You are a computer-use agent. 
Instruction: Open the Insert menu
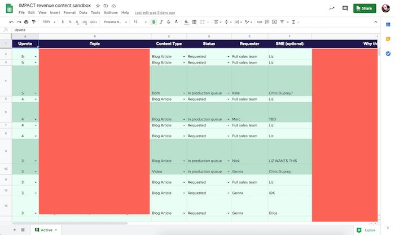click(x=55, y=12)
